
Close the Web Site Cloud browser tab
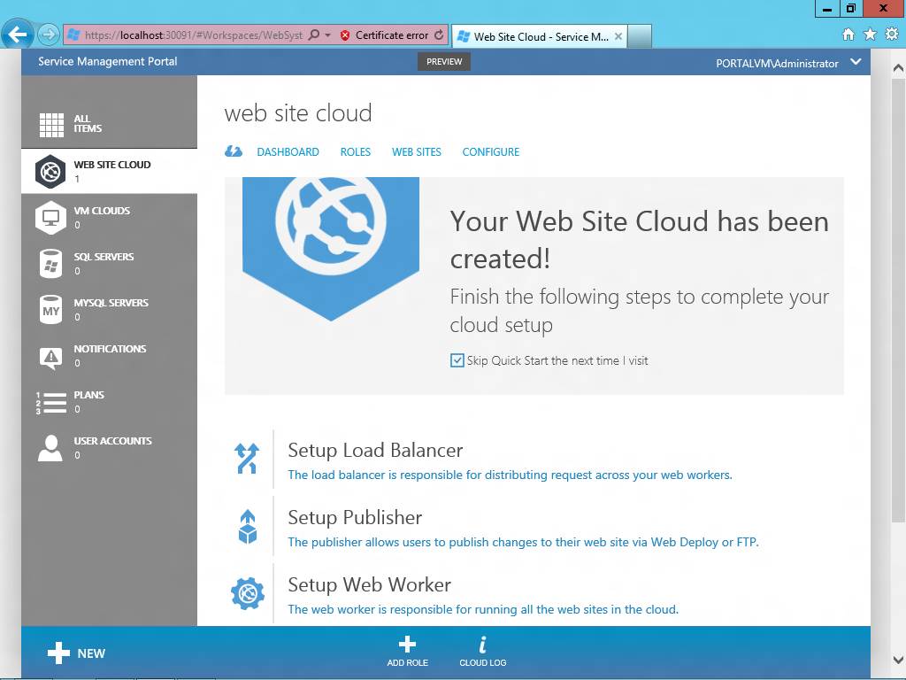point(618,36)
